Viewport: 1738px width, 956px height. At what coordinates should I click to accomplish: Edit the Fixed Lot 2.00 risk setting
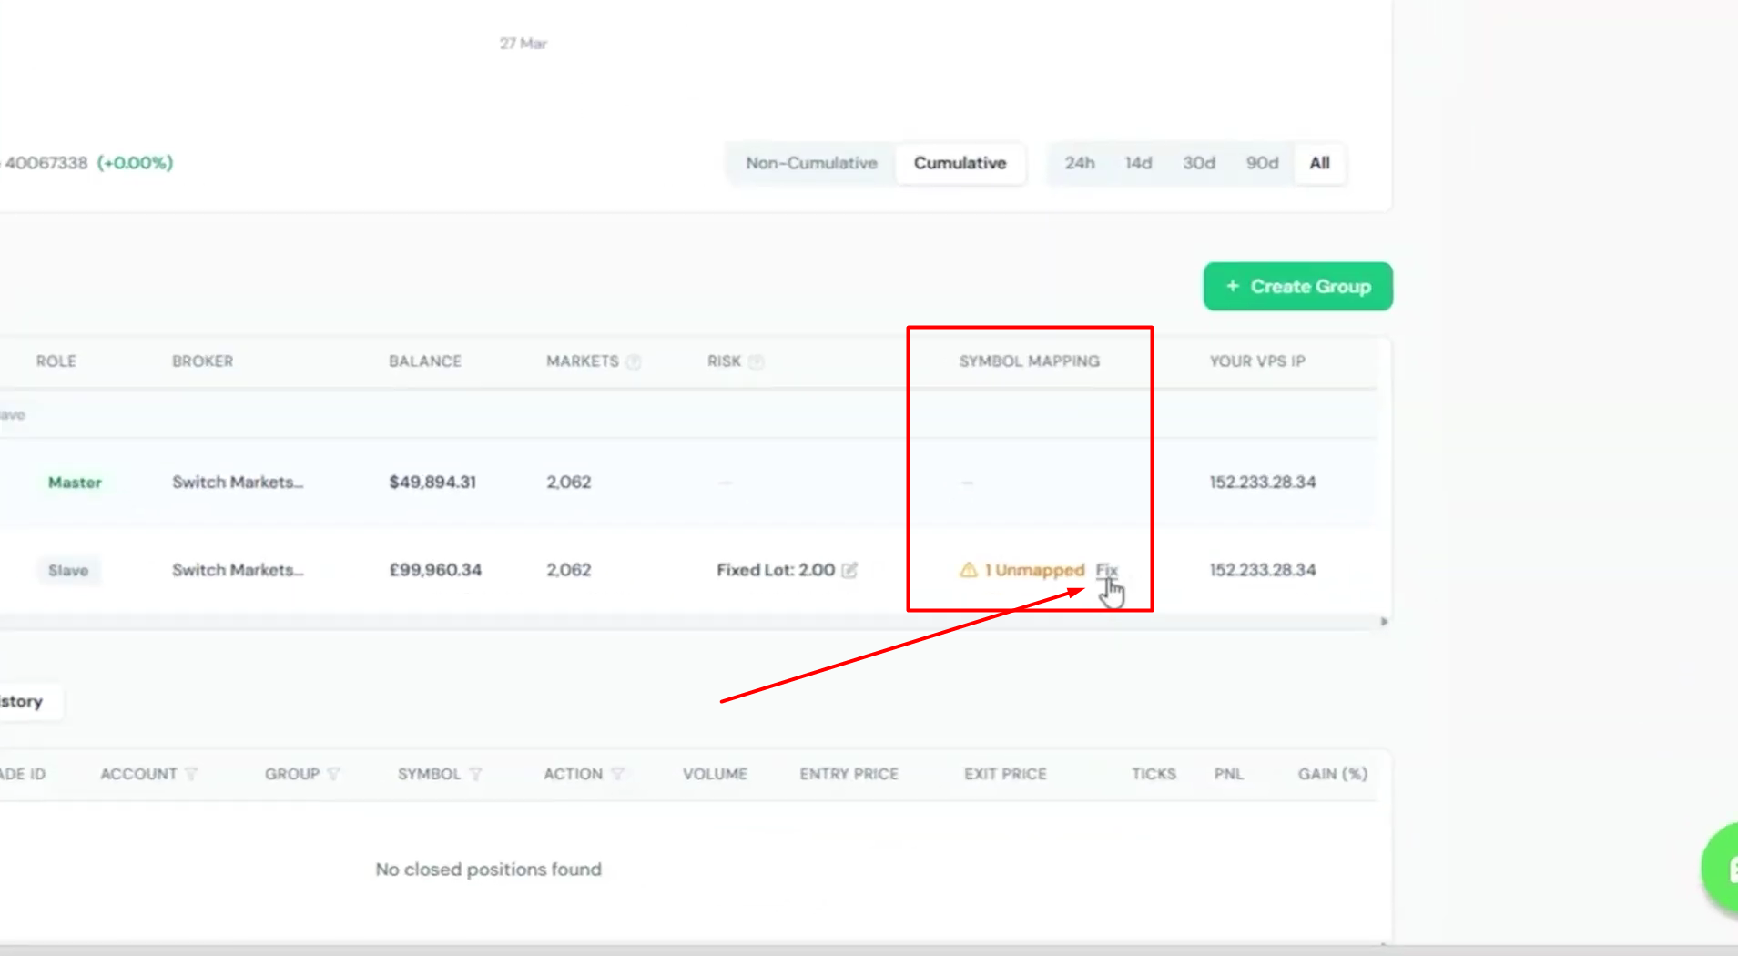point(849,570)
